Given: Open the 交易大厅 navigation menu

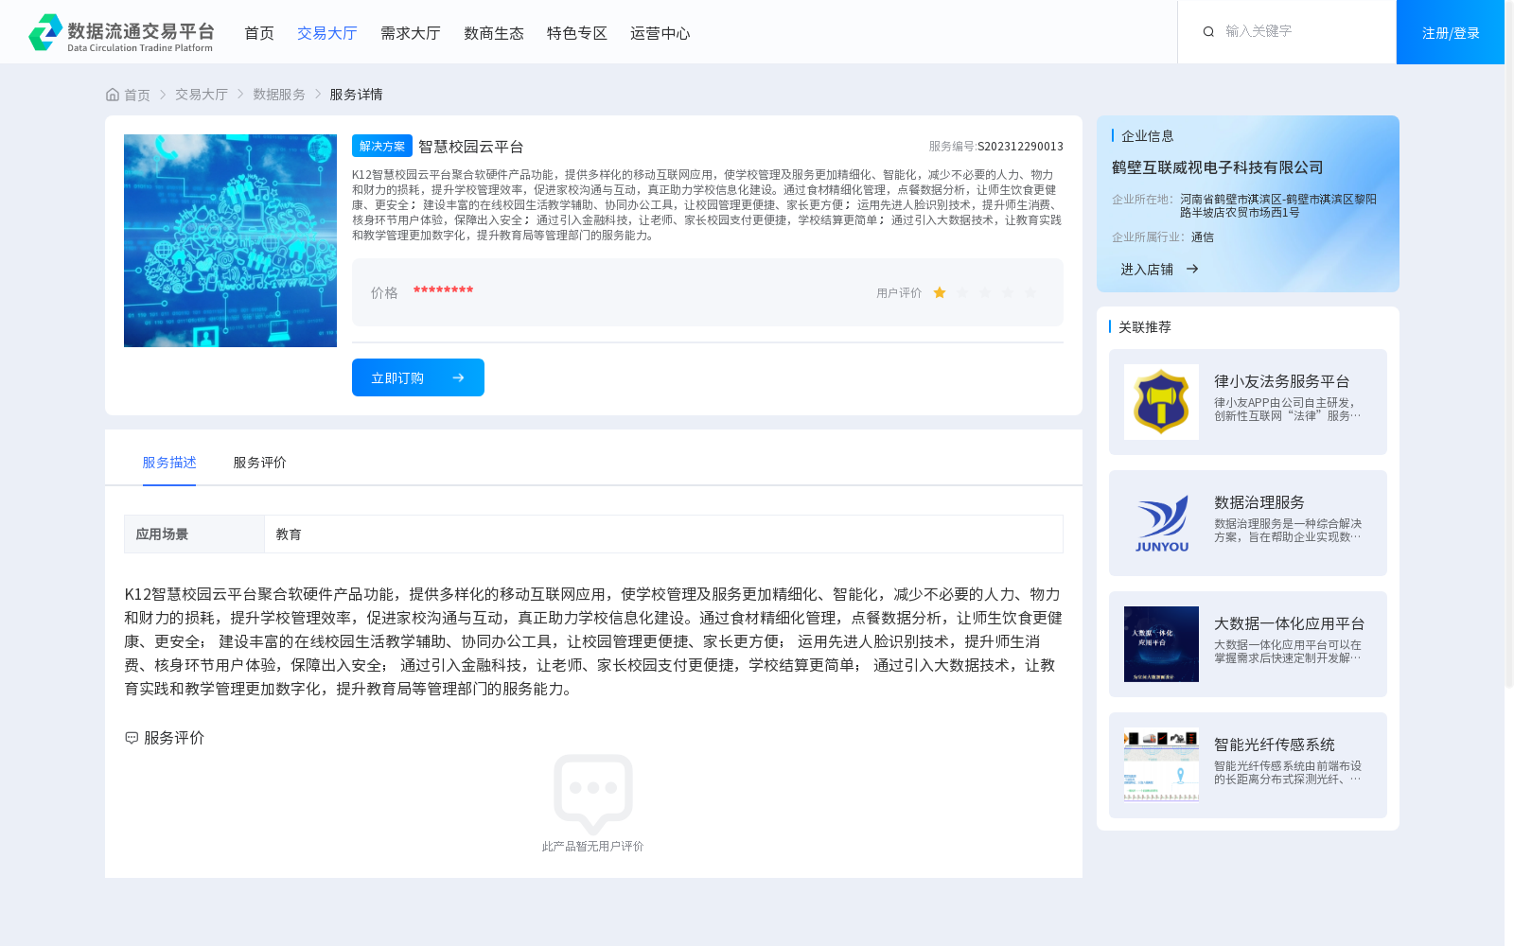Looking at the screenshot, I should [x=327, y=33].
